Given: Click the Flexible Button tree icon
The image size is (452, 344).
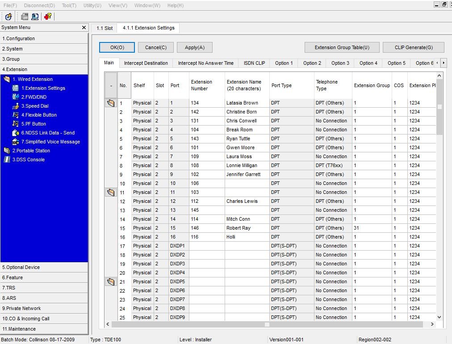Looking at the screenshot, I should pyautogui.click(x=16, y=115).
